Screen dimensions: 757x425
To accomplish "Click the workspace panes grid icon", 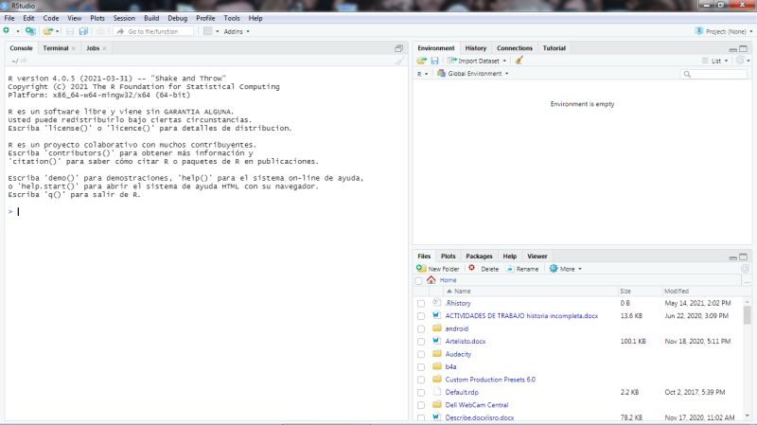I will click(207, 31).
